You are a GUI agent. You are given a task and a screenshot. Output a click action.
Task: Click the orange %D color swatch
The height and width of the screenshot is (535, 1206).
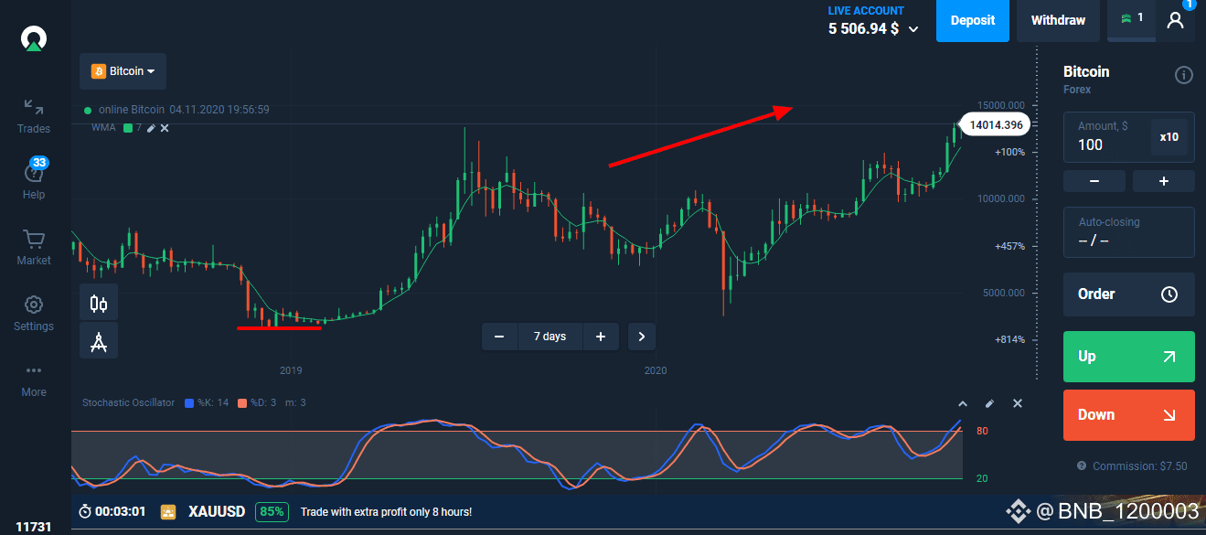click(242, 402)
